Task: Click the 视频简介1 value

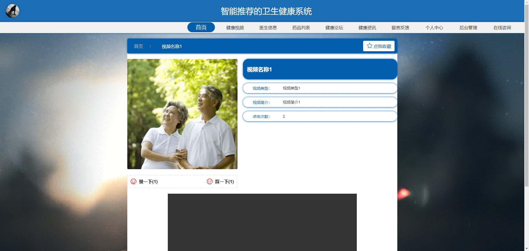Action: click(292, 102)
